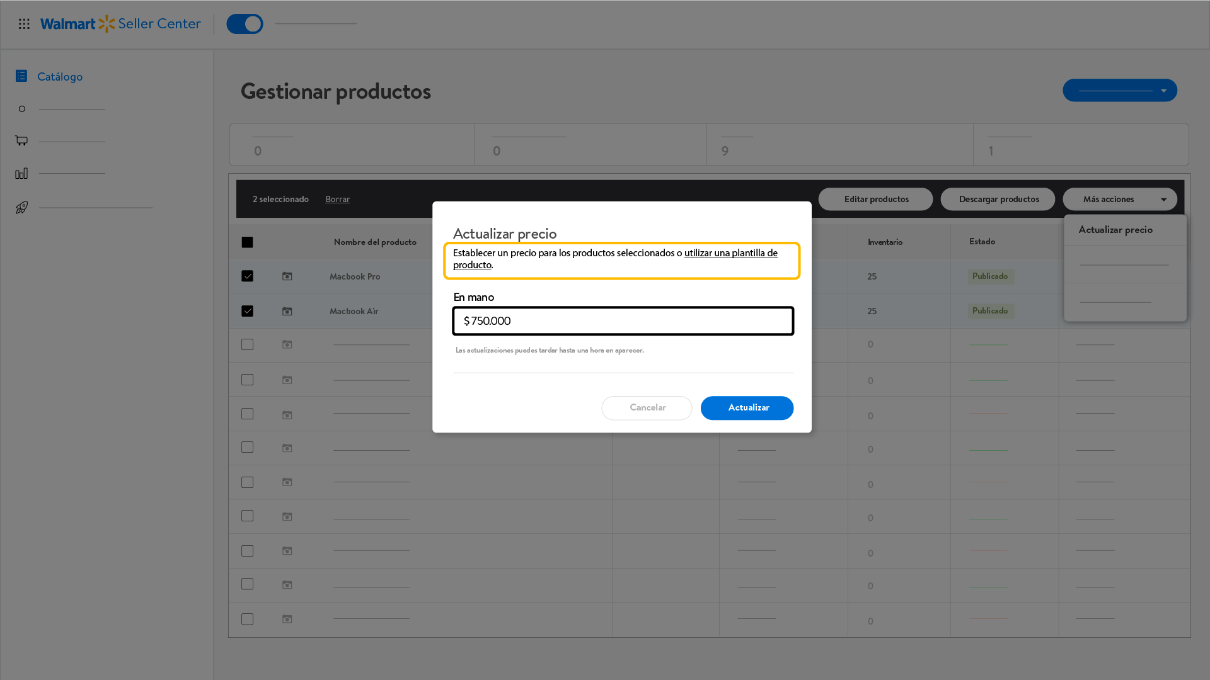Click the rocket icon in sidebar
The width and height of the screenshot is (1210, 680).
pyautogui.click(x=21, y=207)
